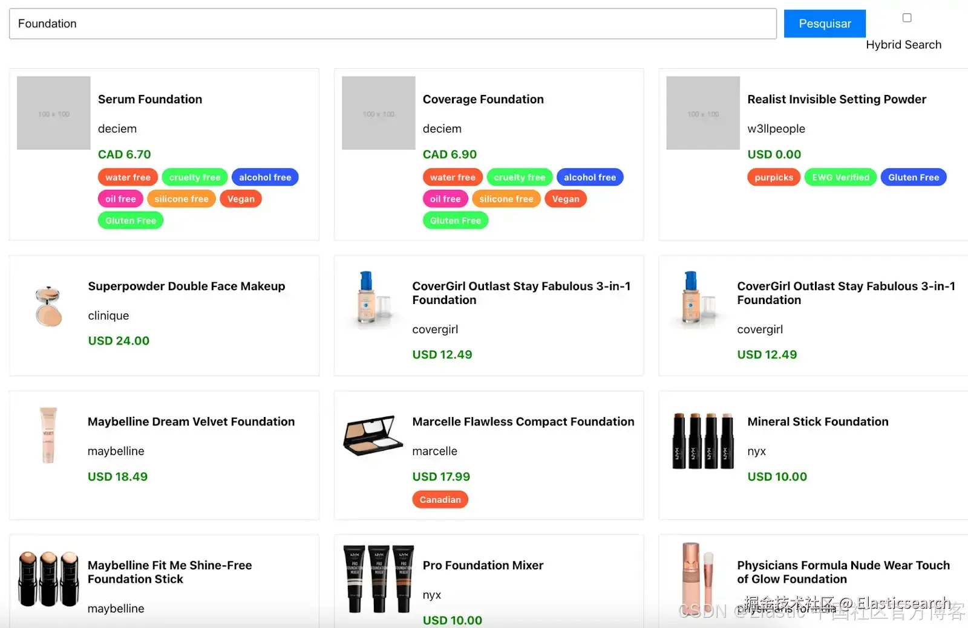Click purpicks tag on Realist Setting Powder
This screenshot has width=968, height=628.
click(773, 177)
